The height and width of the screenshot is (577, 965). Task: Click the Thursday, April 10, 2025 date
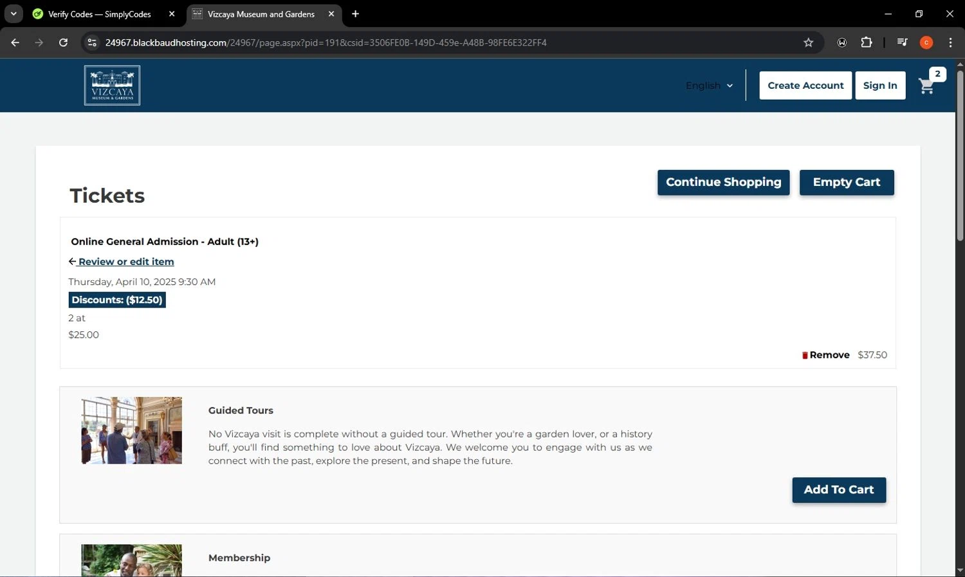pyautogui.click(x=142, y=282)
